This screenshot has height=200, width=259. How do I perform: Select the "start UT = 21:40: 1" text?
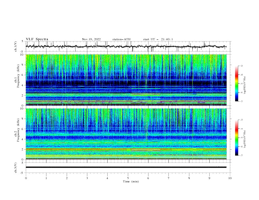tap(158, 39)
